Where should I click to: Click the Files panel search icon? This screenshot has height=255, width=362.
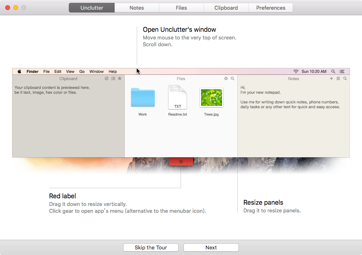click(232, 78)
